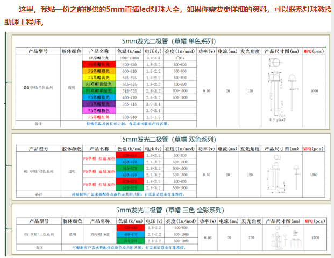334x258 pixels.
Task: Click the 3.0-3.3 voltage value
Action: tap(153, 58)
